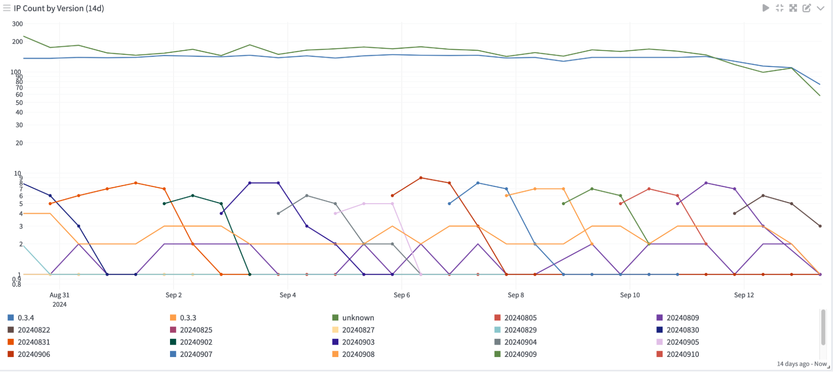
Task: Click the 20240830 legend color swatch
Action: tap(660, 330)
